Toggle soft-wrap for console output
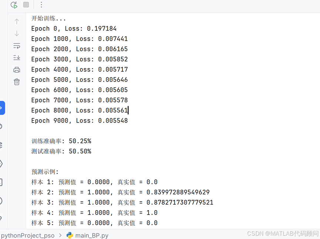This screenshot has height=239, width=320. click(x=17, y=46)
